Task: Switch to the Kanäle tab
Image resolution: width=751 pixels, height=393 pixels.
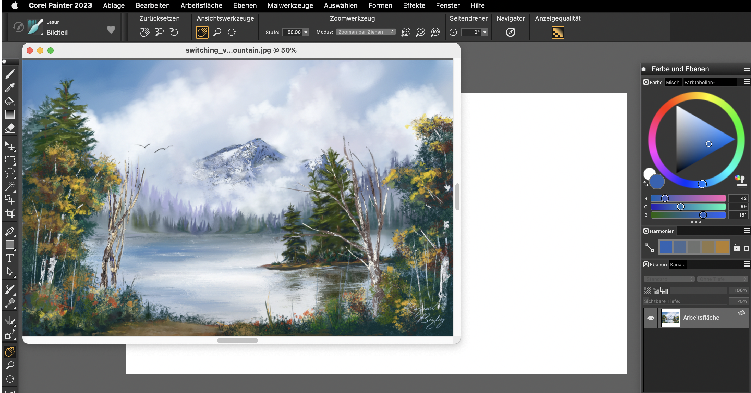Action: (677, 264)
